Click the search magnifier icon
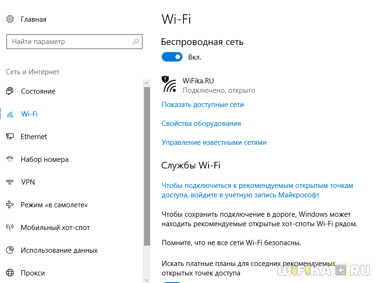Viewport: 376px width, 283px height. click(x=136, y=42)
